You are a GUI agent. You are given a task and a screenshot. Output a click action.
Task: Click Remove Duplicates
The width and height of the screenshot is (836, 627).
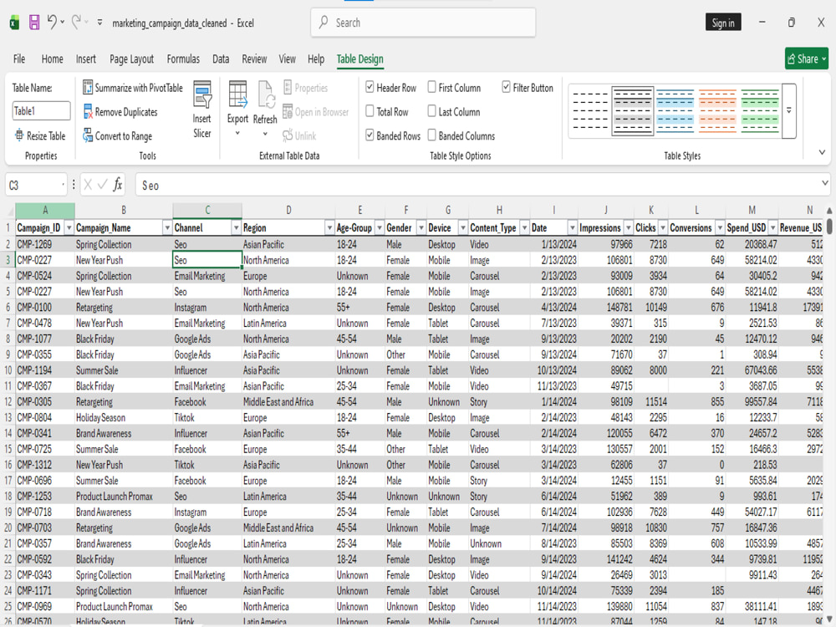click(120, 112)
